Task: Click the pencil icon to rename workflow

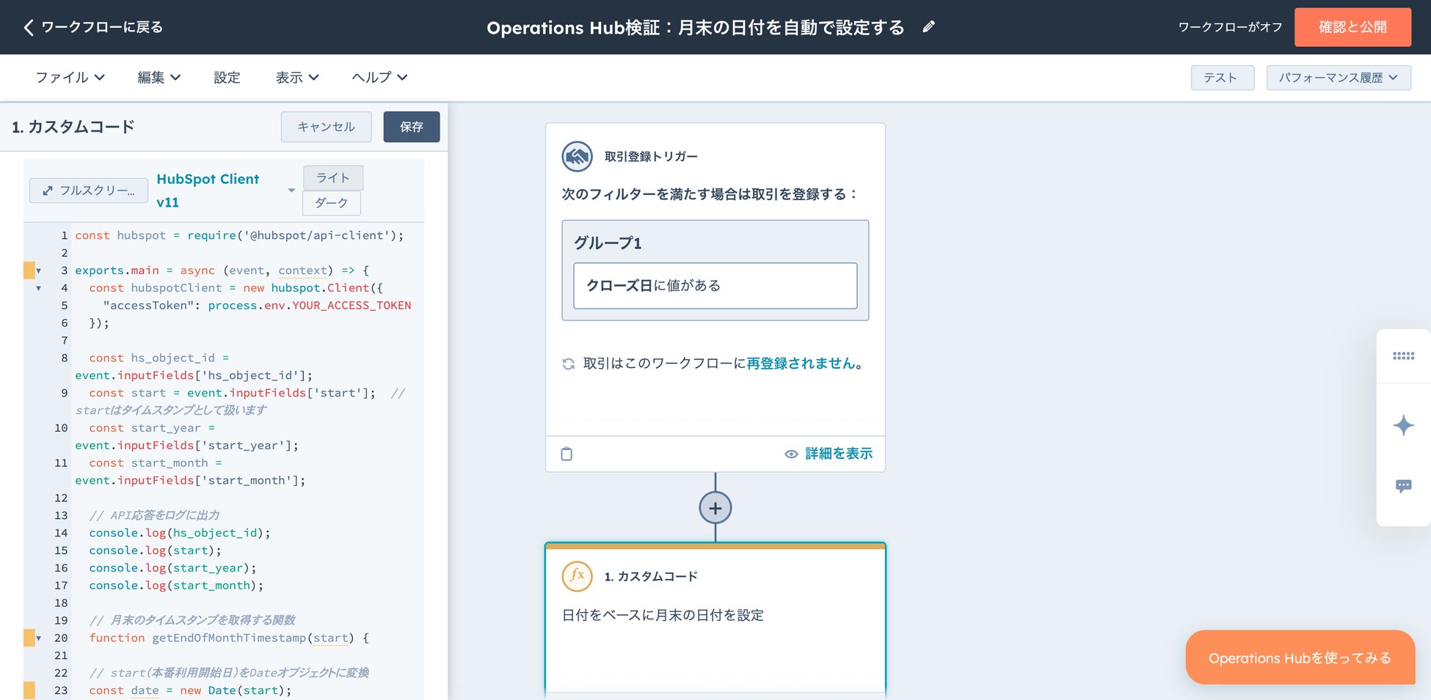Action: coord(929,27)
